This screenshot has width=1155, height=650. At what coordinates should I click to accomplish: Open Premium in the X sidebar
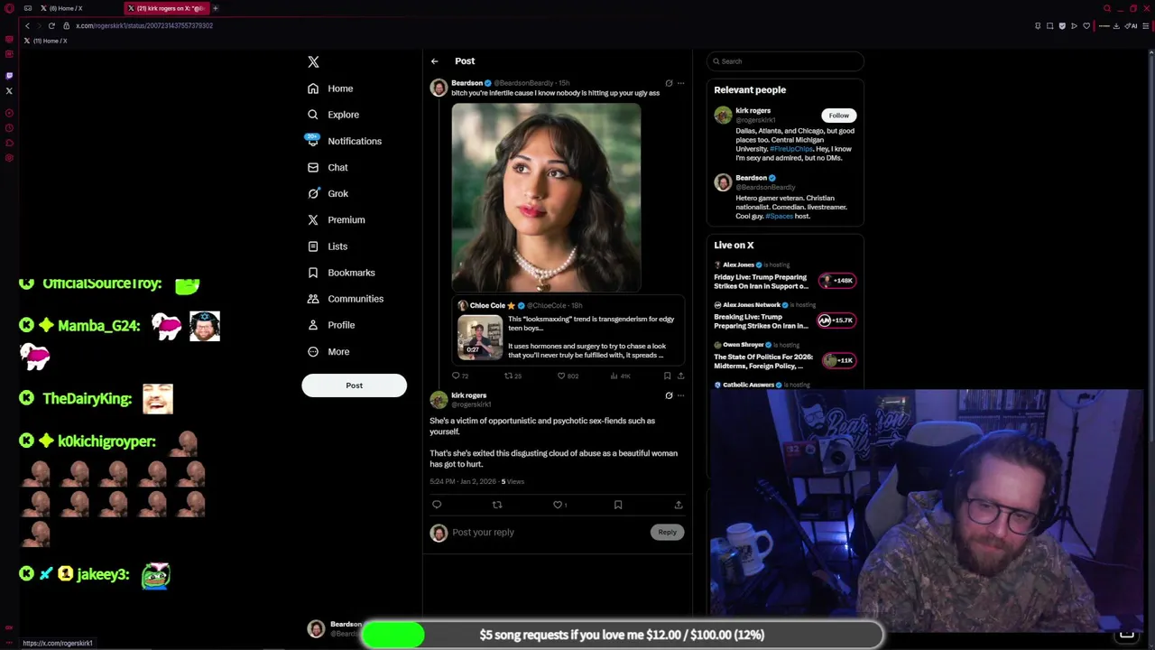coord(336,219)
